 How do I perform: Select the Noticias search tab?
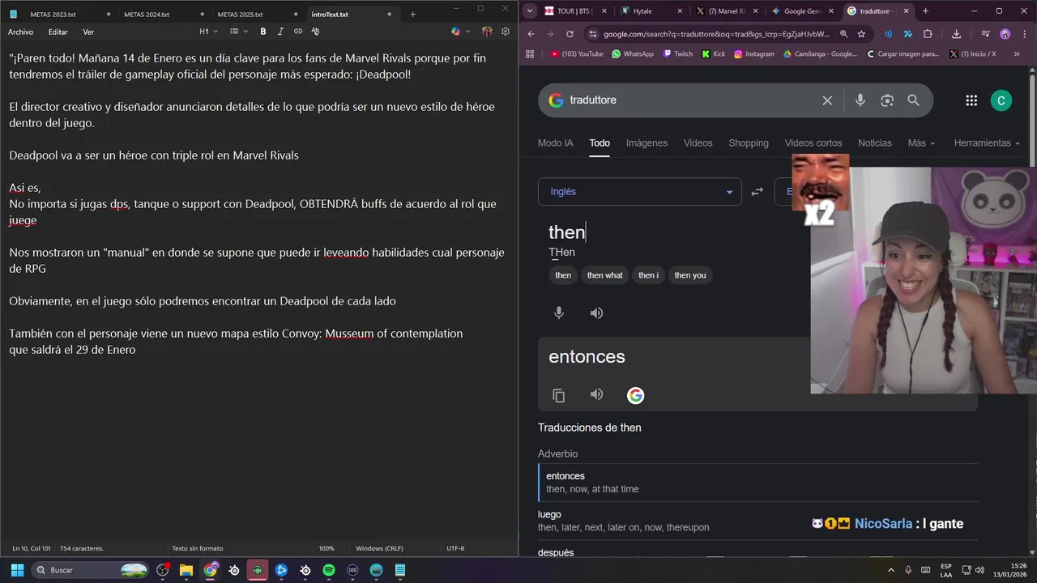[x=875, y=143]
